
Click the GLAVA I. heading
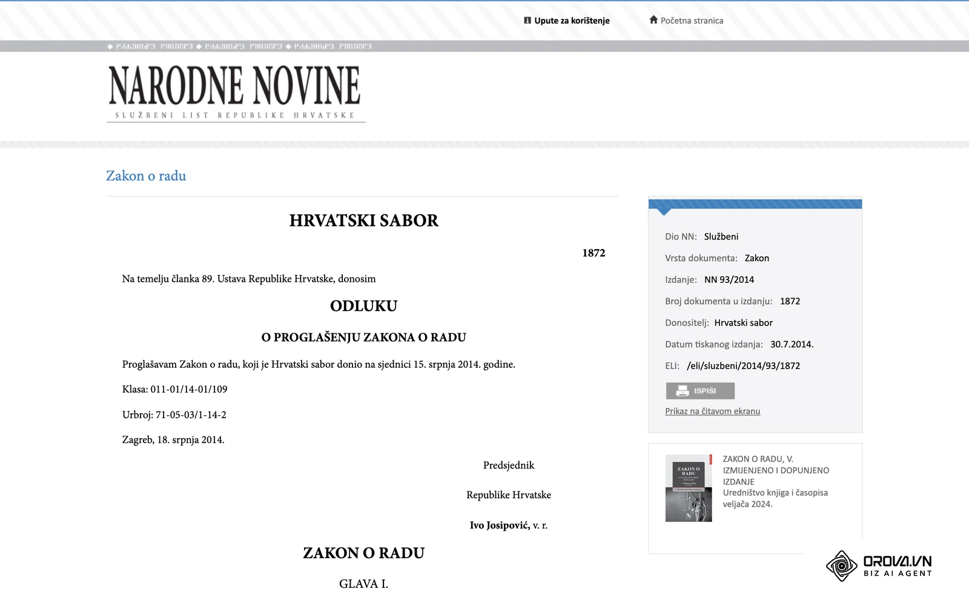click(363, 584)
